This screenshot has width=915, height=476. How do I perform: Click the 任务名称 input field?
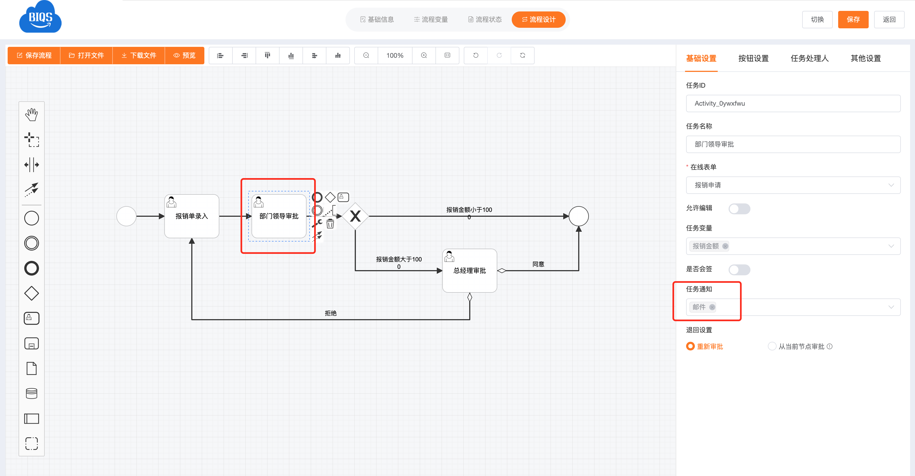(x=793, y=144)
